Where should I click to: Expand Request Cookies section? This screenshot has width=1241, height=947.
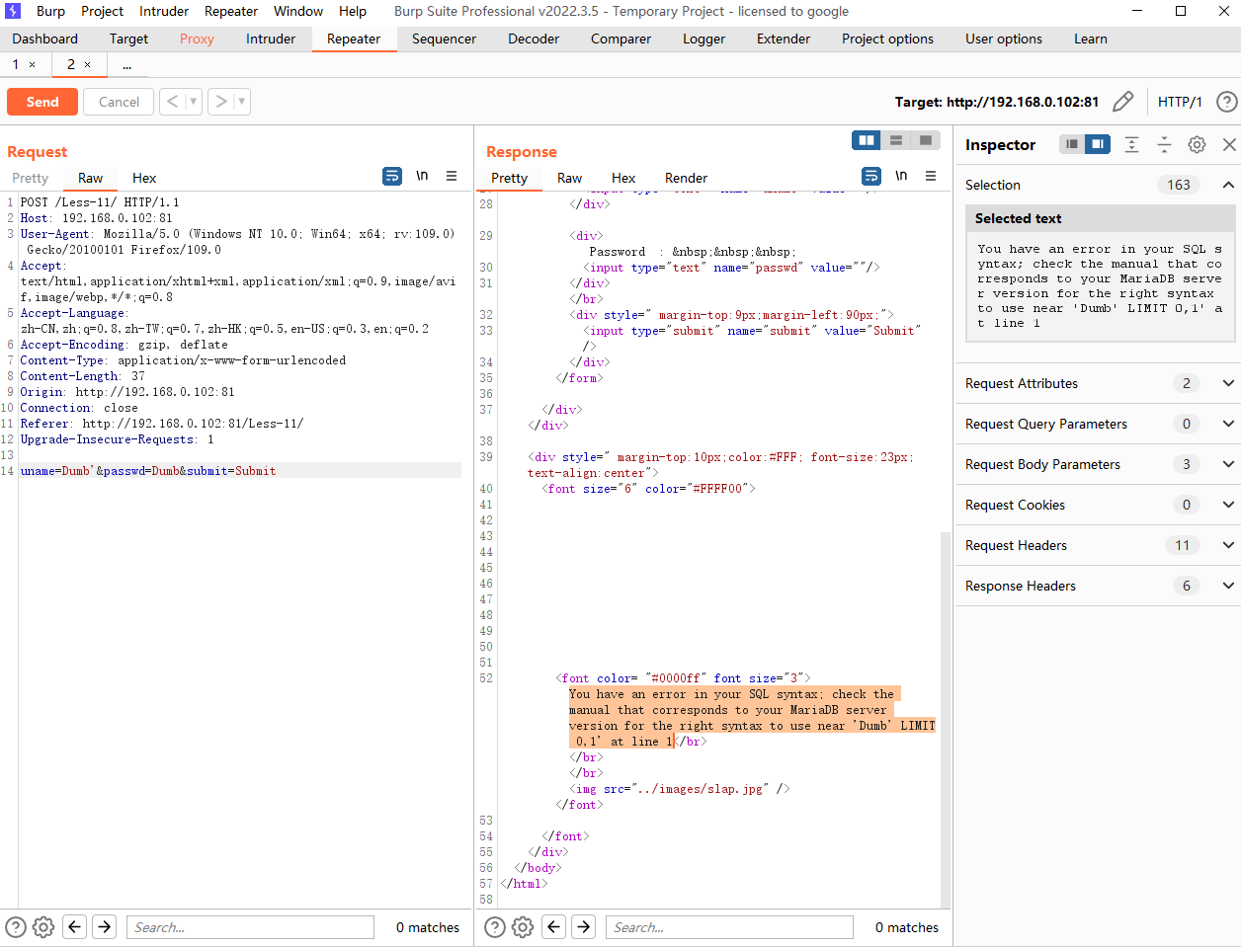(1228, 505)
